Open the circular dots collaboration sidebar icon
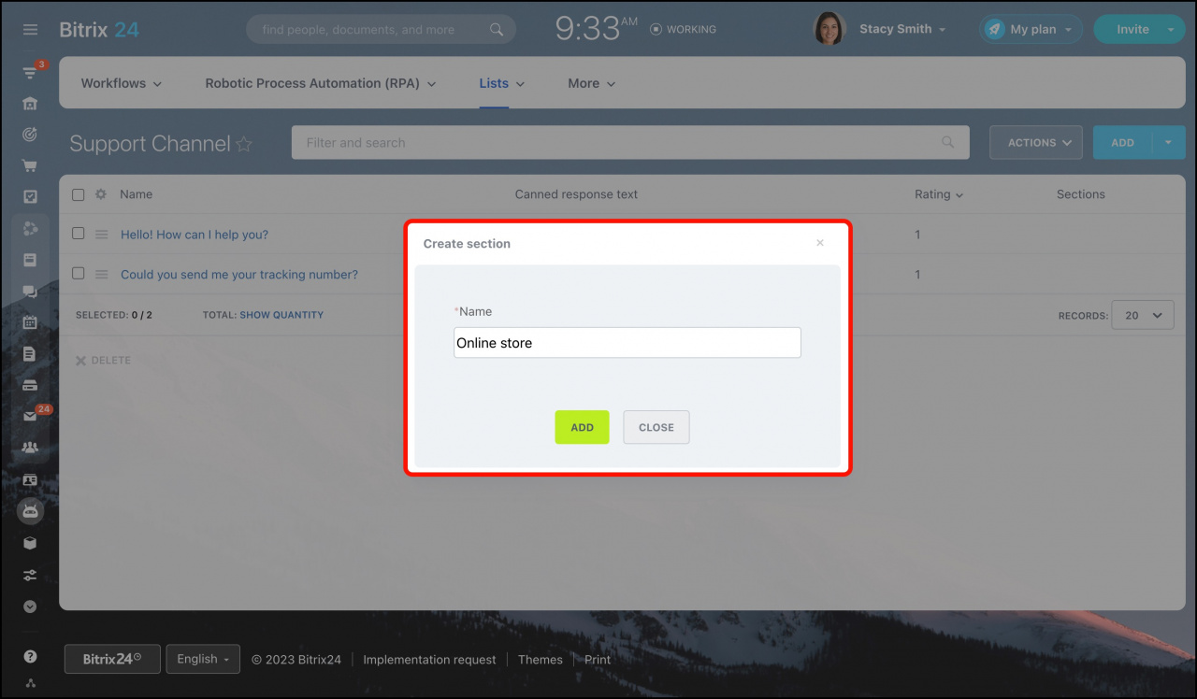This screenshot has height=699, width=1197. 30,228
